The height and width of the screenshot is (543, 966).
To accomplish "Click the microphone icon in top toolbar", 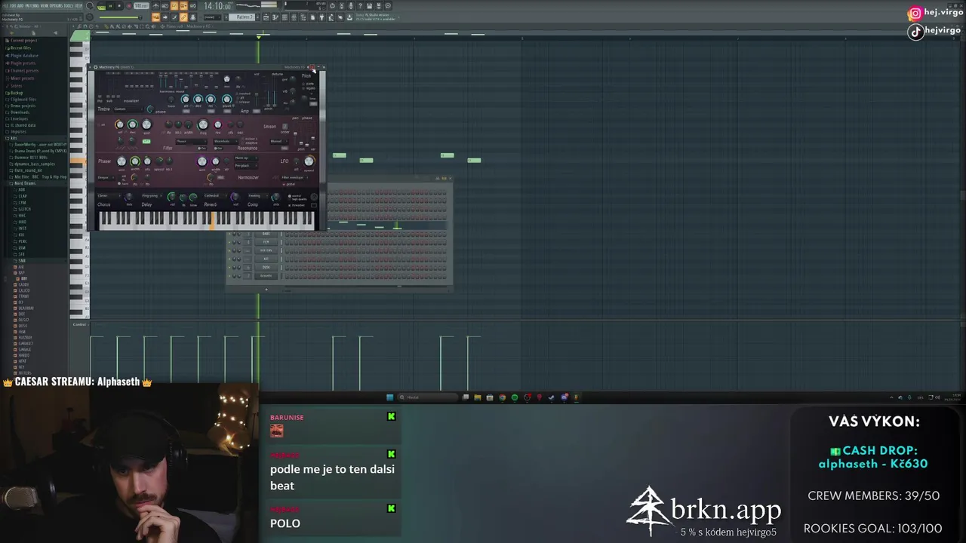I will point(351,5).
